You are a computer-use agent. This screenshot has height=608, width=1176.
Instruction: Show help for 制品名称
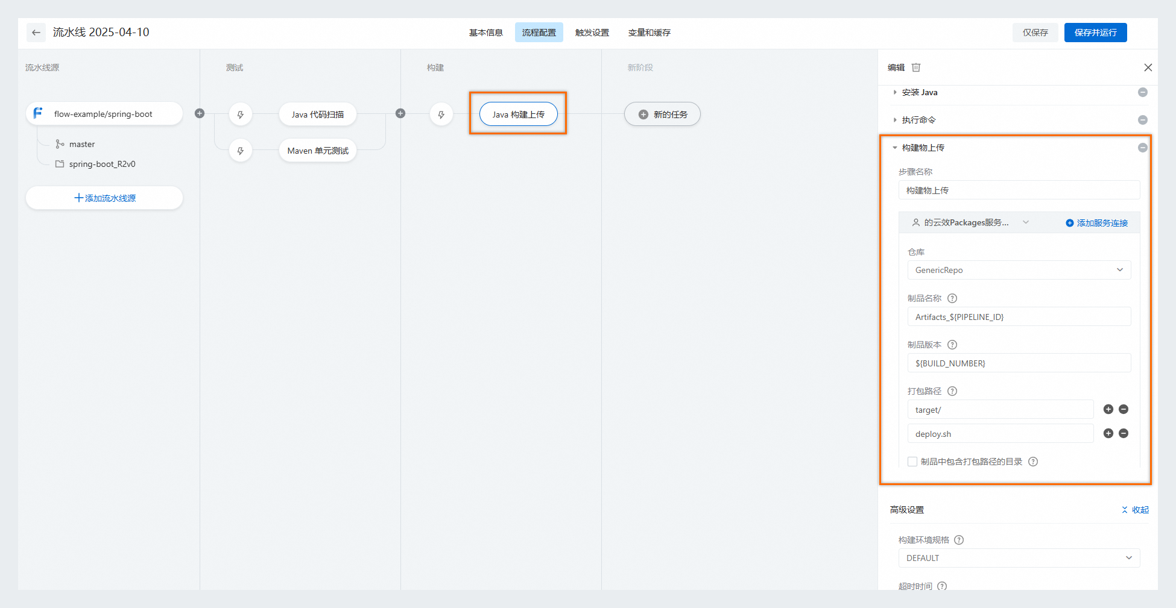[952, 298]
